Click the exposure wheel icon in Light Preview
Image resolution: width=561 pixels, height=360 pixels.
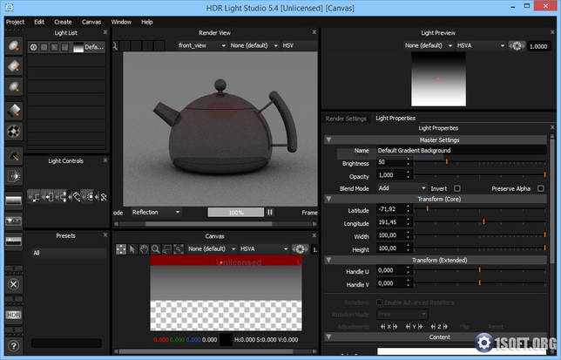(x=517, y=46)
